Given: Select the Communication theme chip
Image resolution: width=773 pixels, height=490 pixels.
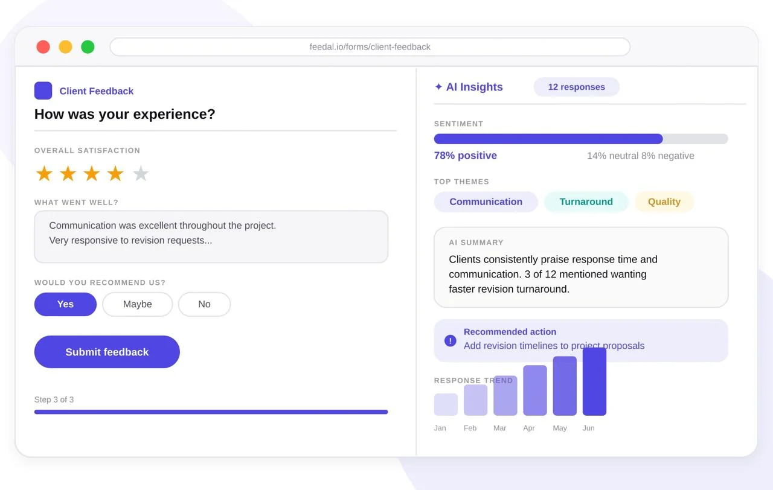Looking at the screenshot, I should 486,202.
